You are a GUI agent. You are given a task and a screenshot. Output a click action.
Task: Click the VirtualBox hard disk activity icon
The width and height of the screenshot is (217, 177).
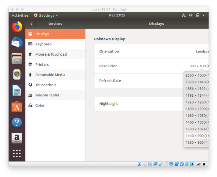click(139, 164)
